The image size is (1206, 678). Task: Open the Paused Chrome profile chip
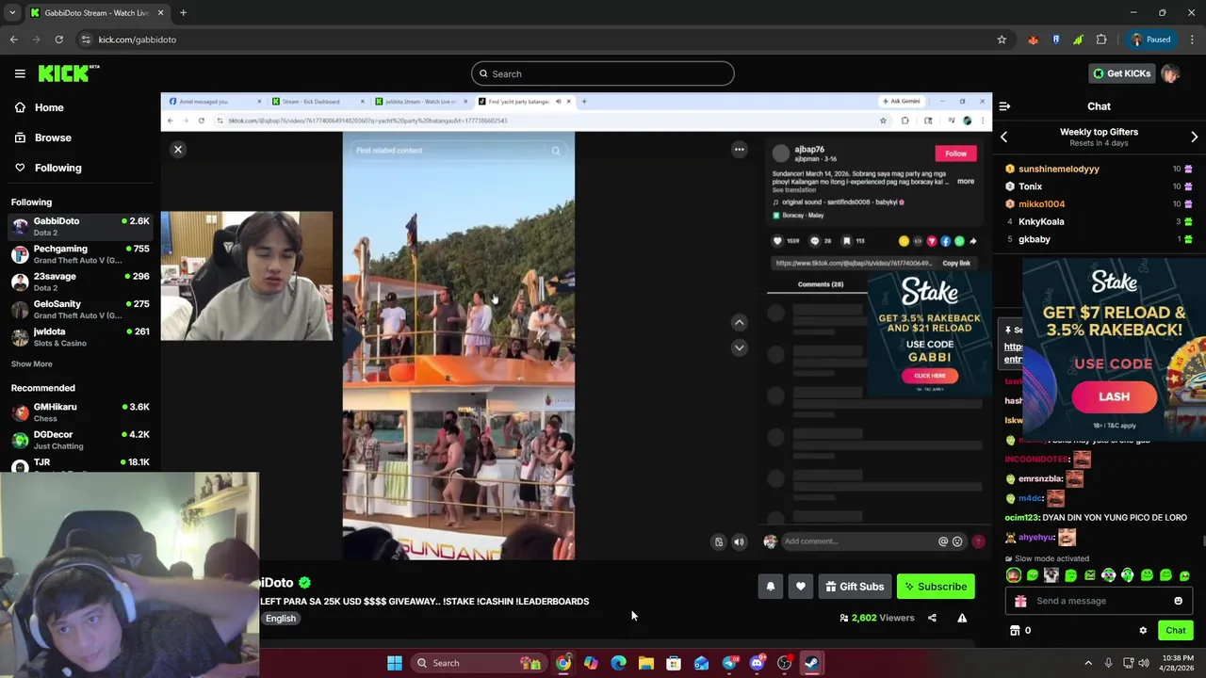(1150, 40)
